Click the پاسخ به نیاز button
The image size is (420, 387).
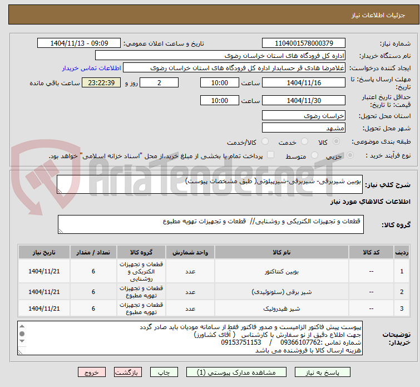323,373
